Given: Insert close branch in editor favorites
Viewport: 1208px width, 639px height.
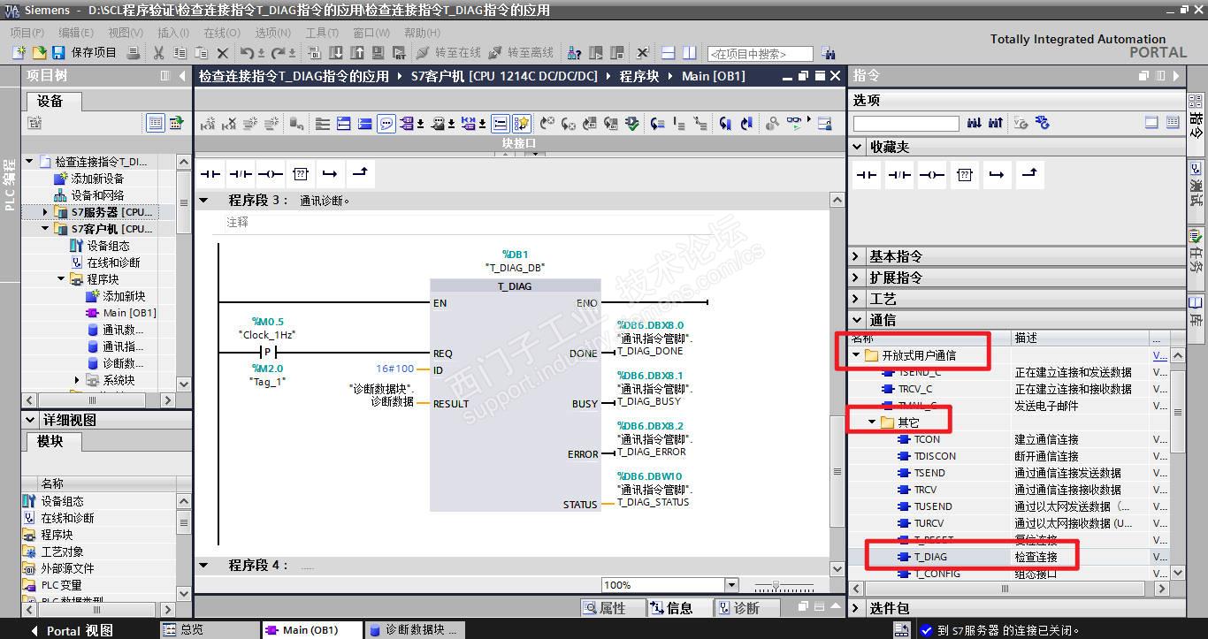Looking at the screenshot, I should [x=360, y=174].
